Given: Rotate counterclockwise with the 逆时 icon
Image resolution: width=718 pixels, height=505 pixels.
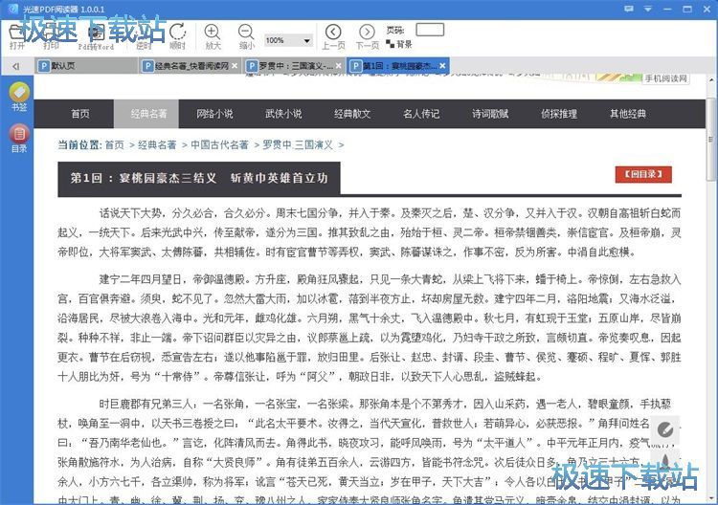Looking at the screenshot, I should [x=144, y=35].
